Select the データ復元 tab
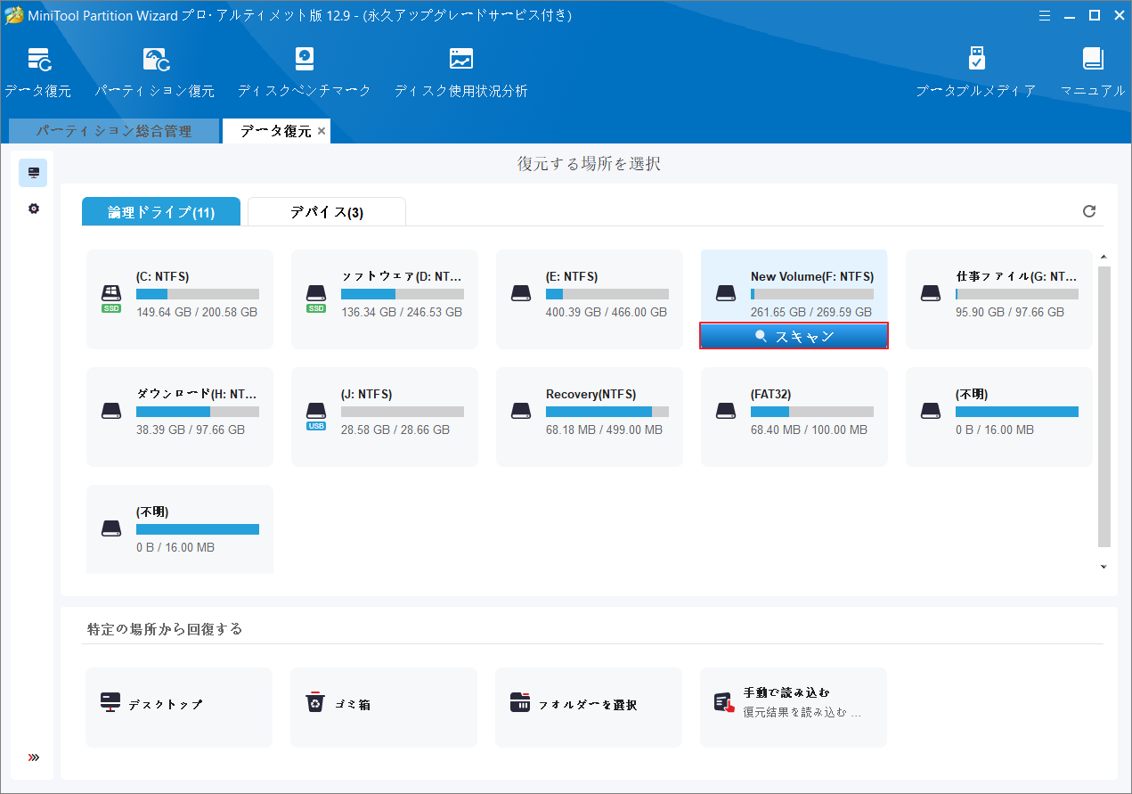Screen dimensions: 1132x794 click(276, 131)
